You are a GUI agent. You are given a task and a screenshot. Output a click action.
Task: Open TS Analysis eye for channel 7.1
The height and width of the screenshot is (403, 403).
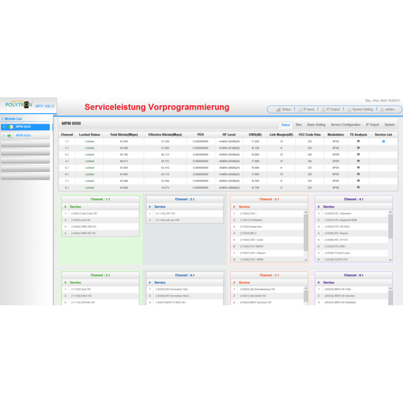[358, 181]
